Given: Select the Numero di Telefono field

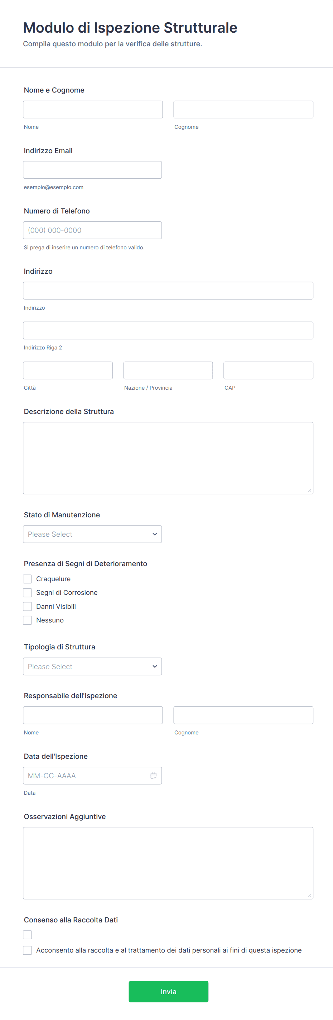Looking at the screenshot, I should (92, 230).
